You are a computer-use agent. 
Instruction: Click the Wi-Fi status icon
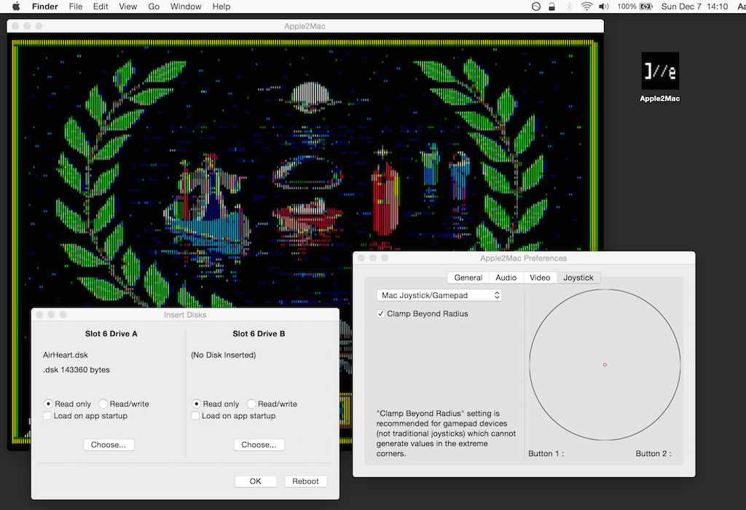pos(586,7)
